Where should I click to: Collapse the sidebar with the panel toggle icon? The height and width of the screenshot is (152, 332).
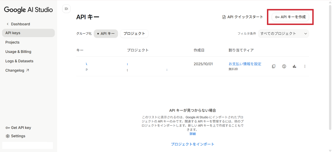point(66,9)
